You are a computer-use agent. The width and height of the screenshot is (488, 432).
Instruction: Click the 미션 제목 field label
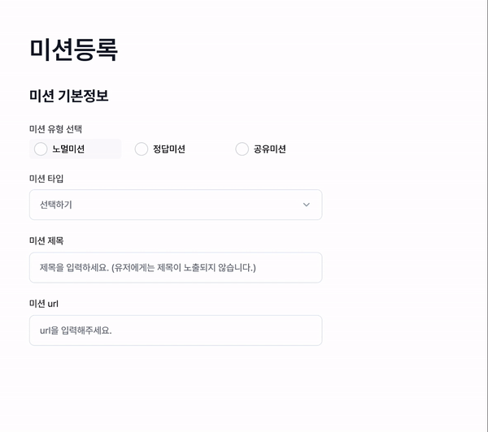coord(46,240)
